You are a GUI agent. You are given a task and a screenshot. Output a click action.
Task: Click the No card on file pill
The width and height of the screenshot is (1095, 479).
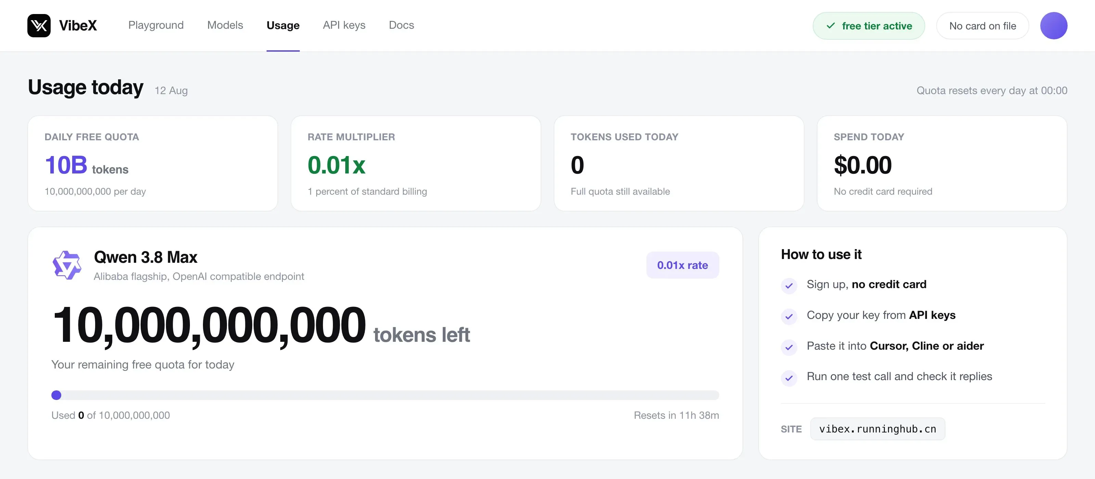click(x=982, y=26)
